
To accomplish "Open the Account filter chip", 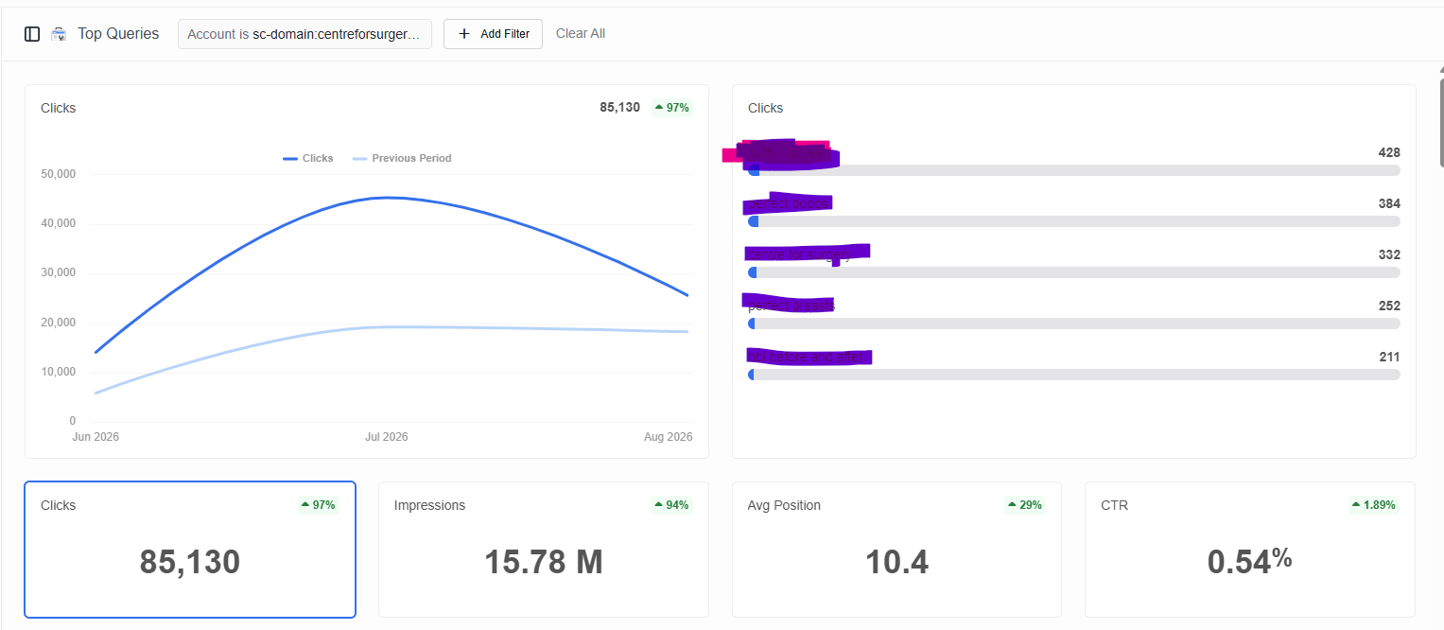I will click(304, 34).
